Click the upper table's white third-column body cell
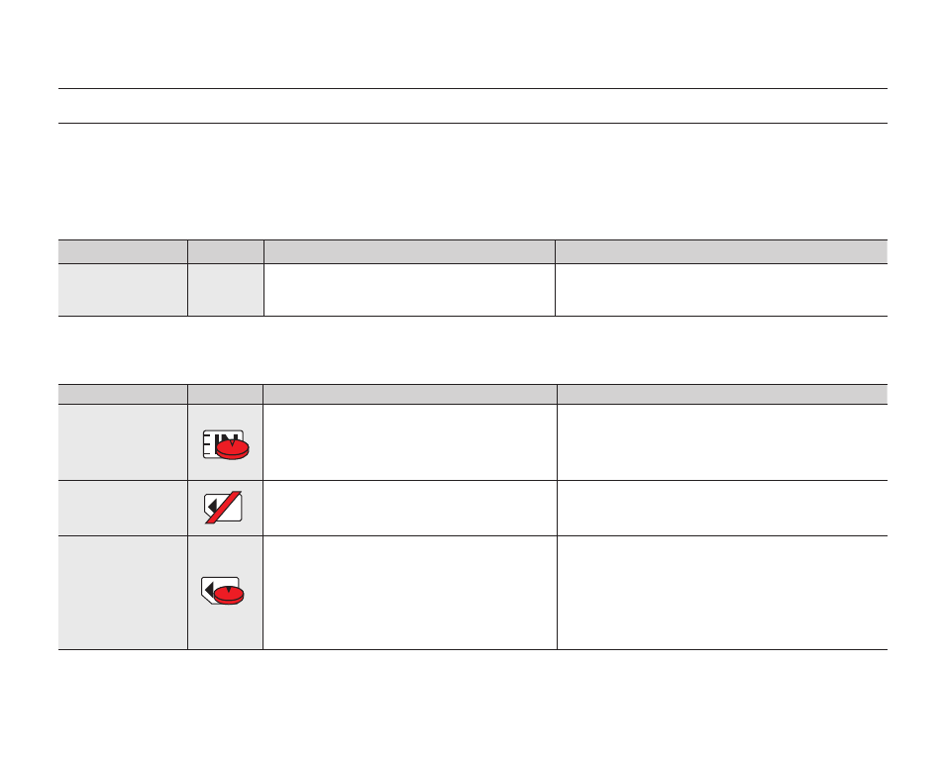The image size is (945, 758). point(409,290)
